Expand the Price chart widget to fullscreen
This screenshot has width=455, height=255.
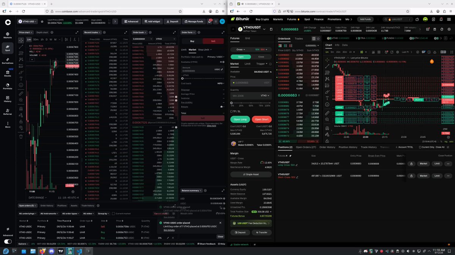pyautogui.click(x=78, y=32)
